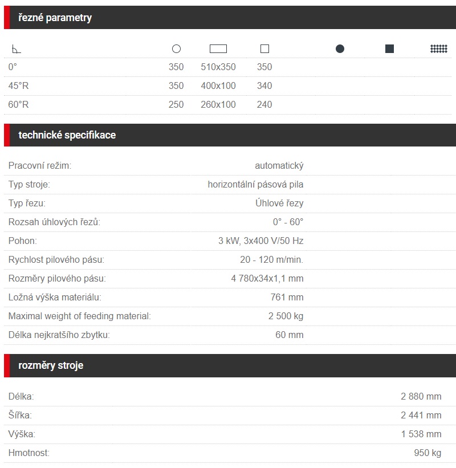Click the "řezné parametry" section header

point(230,17)
